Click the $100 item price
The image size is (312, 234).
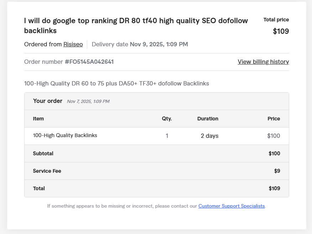(274, 136)
